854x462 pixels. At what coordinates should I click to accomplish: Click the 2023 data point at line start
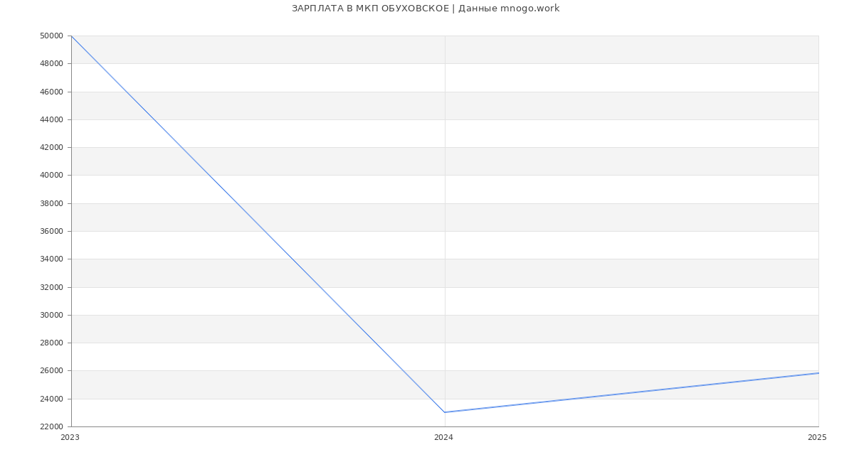(x=71, y=36)
